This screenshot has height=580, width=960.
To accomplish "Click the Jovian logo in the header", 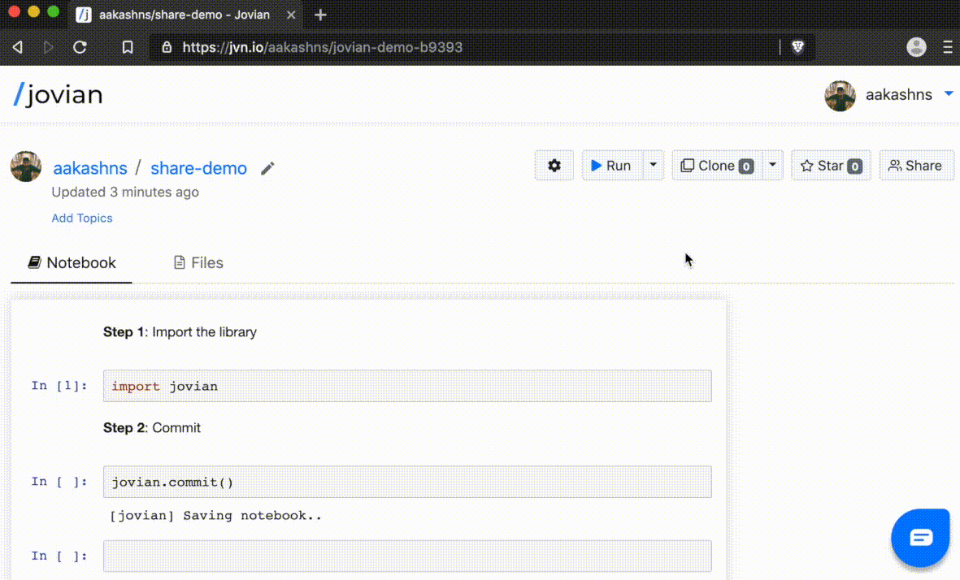I will click(59, 95).
